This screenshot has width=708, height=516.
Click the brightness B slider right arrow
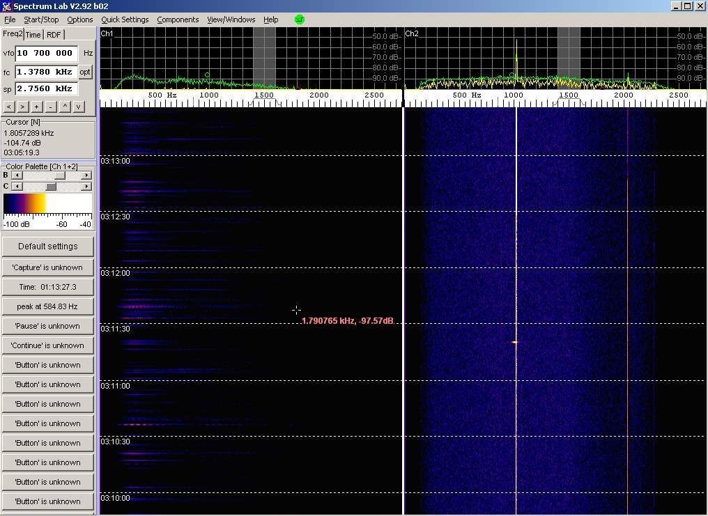pos(86,175)
